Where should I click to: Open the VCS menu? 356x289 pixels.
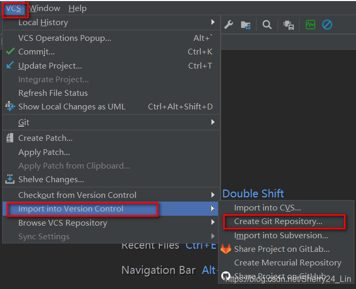coord(14,9)
